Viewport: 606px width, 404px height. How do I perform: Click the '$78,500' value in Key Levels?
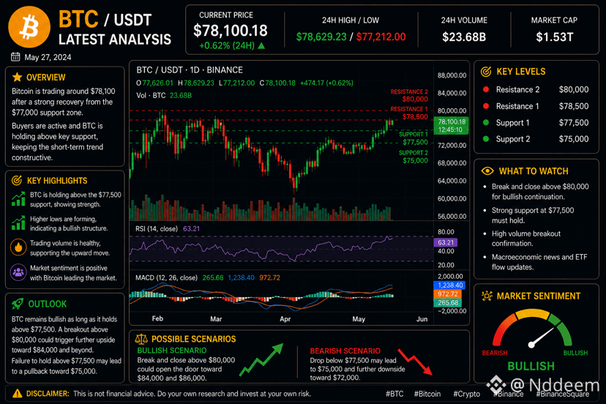pos(574,106)
